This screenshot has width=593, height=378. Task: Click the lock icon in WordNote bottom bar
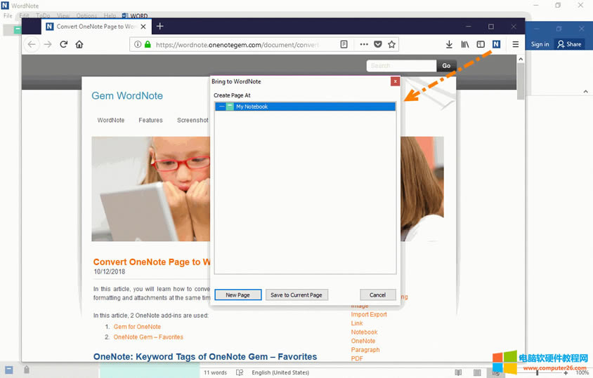[27, 370]
